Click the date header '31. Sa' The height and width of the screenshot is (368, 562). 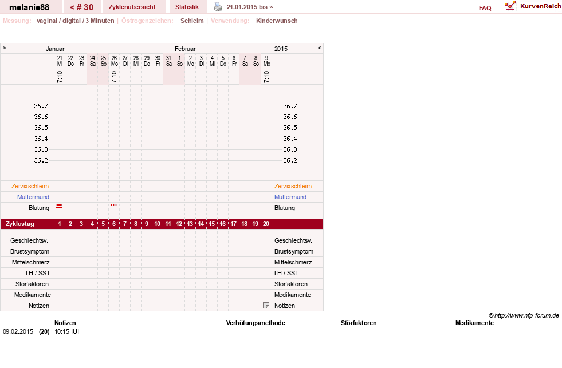(x=169, y=61)
